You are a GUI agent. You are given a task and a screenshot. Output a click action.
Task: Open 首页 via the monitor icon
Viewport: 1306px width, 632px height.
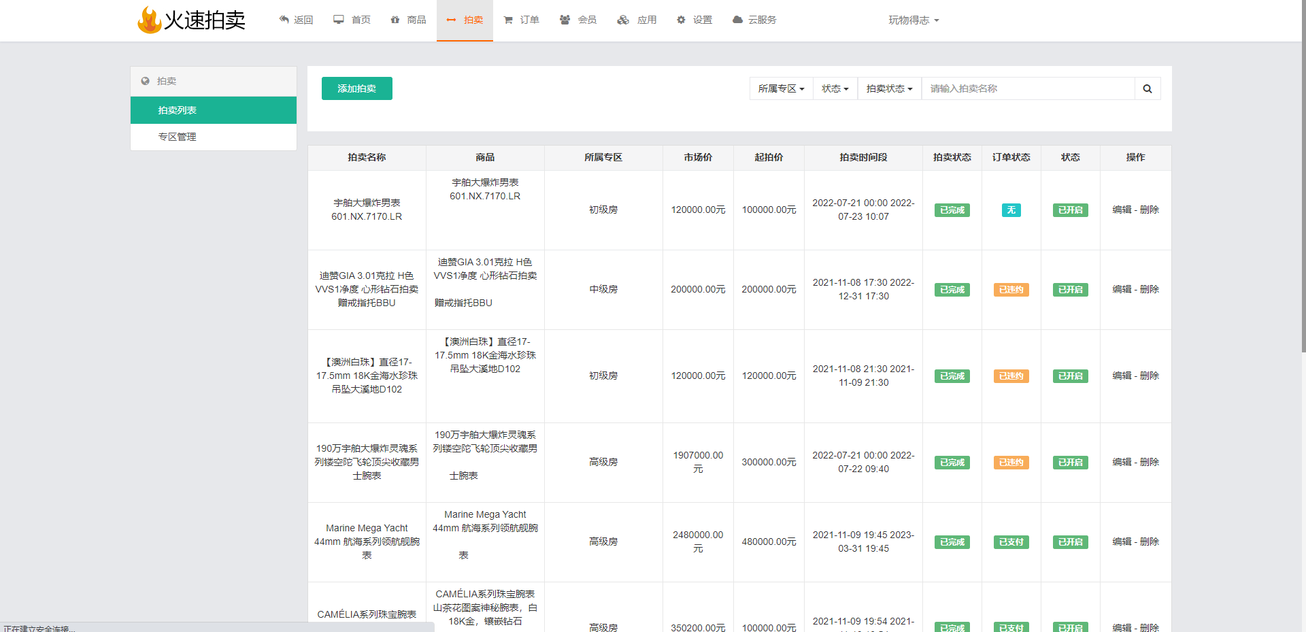pyautogui.click(x=339, y=20)
